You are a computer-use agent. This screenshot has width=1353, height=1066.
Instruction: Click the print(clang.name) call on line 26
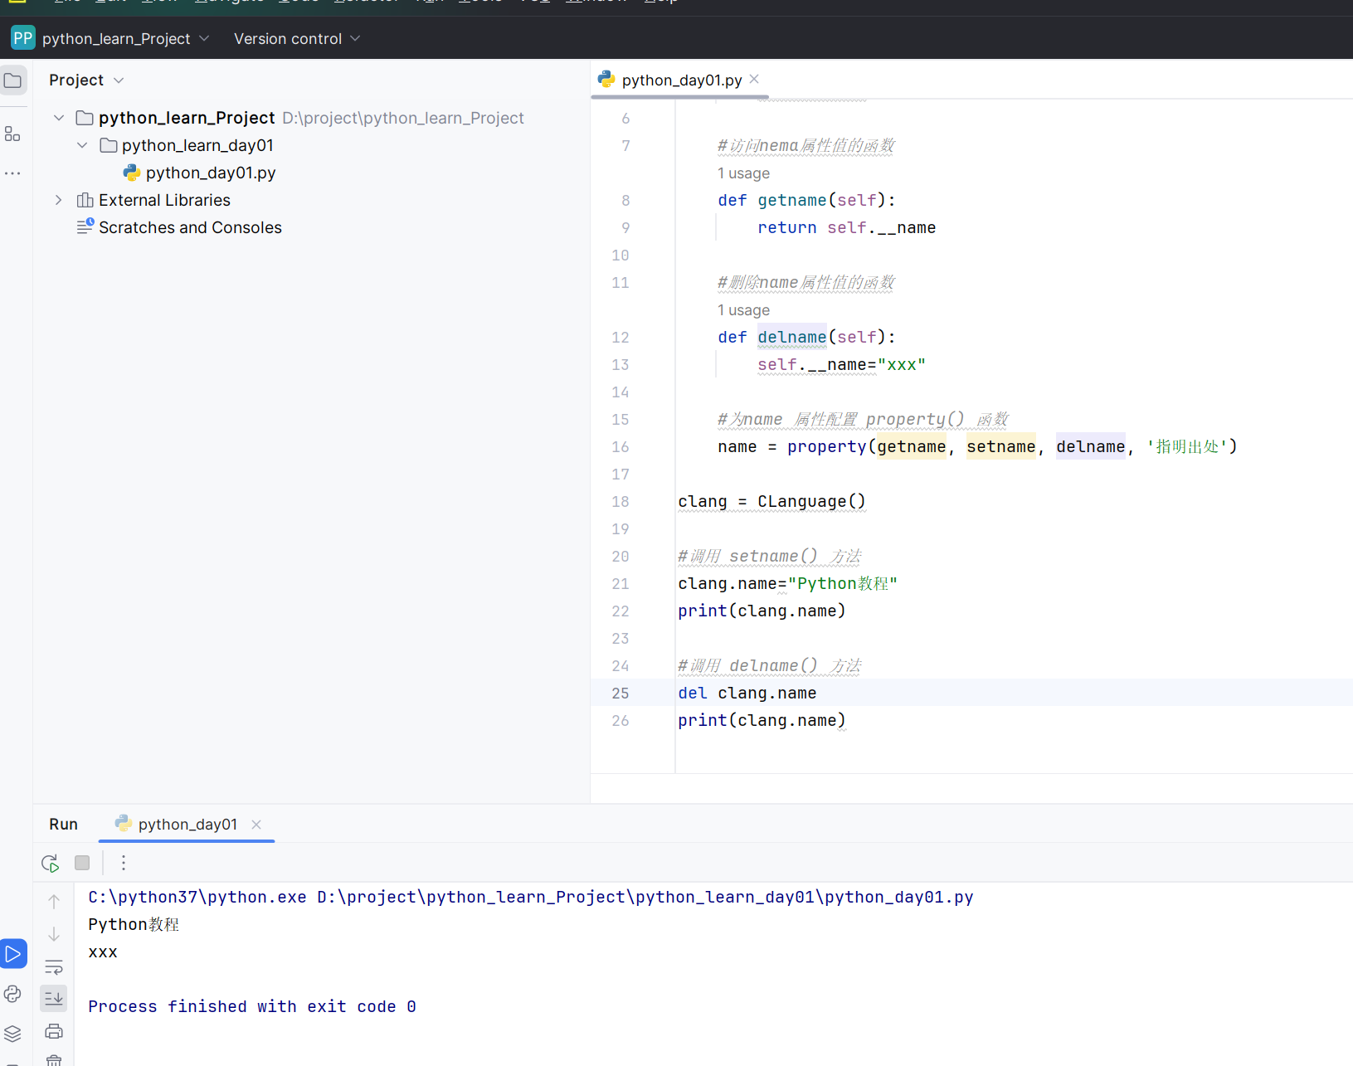pyautogui.click(x=762, y=720)
